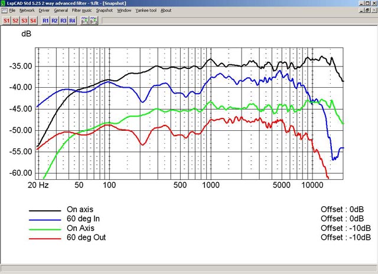378x274 pixels.
Task: Click the green 'On Axis' legend label
Action: click(x=80, y=228)
